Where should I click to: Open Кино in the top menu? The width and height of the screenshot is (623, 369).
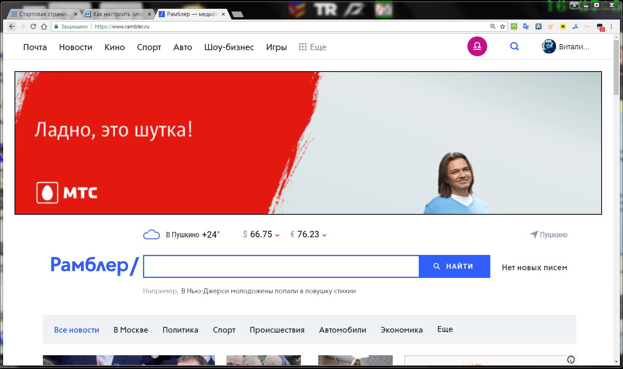tap(115, 47)
